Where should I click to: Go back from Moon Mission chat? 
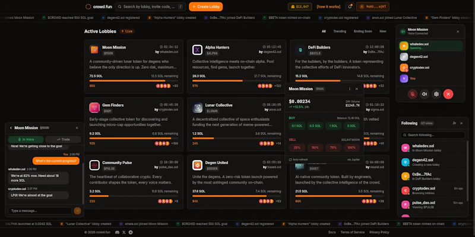[11, 128]
